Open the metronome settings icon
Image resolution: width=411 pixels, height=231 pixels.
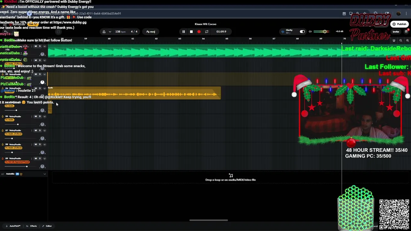(104, 32)
